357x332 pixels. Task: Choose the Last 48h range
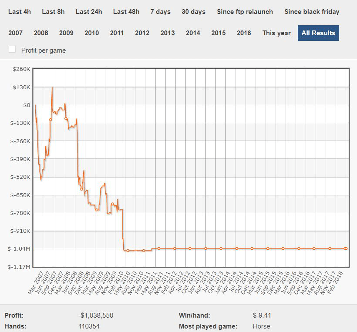click(126, 12)
